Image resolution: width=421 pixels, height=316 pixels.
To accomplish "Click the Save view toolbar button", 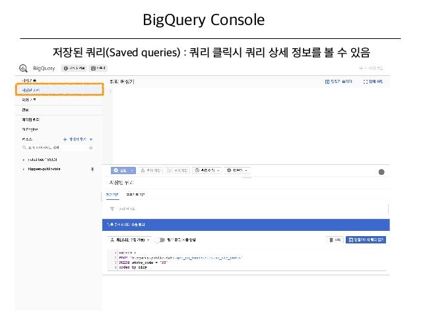I will [178, 170].
